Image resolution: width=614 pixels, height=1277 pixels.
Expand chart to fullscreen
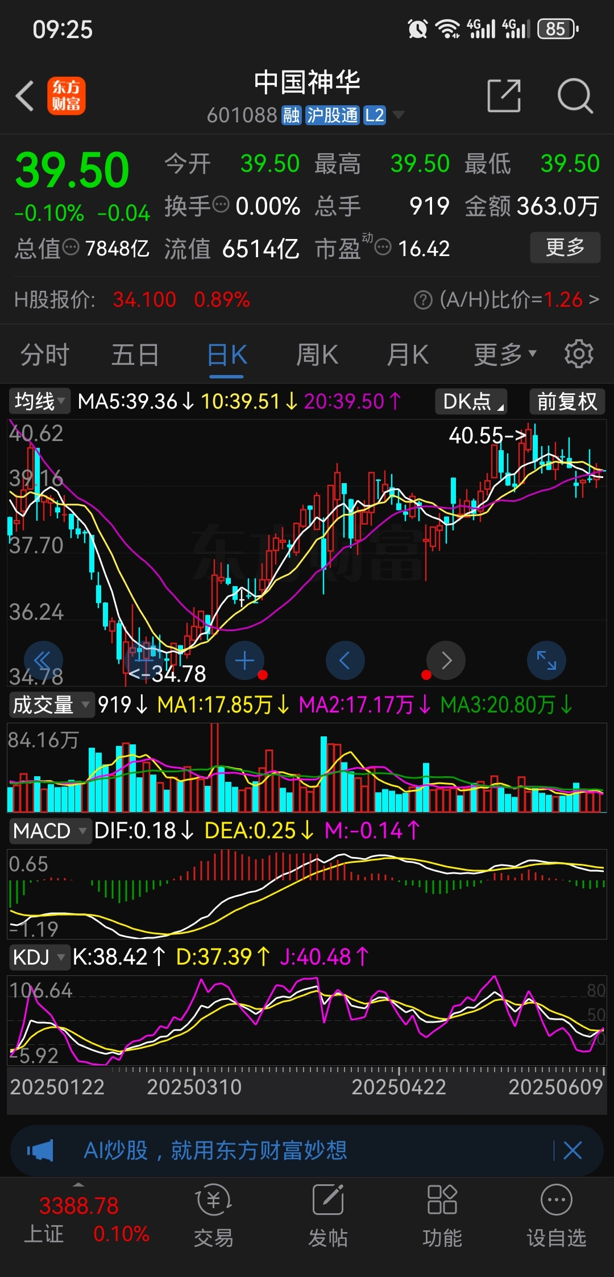pyautogui.click(x=547, y=661)
